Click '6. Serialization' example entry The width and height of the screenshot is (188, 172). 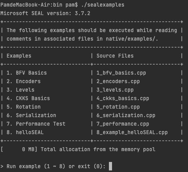point(31,116)
